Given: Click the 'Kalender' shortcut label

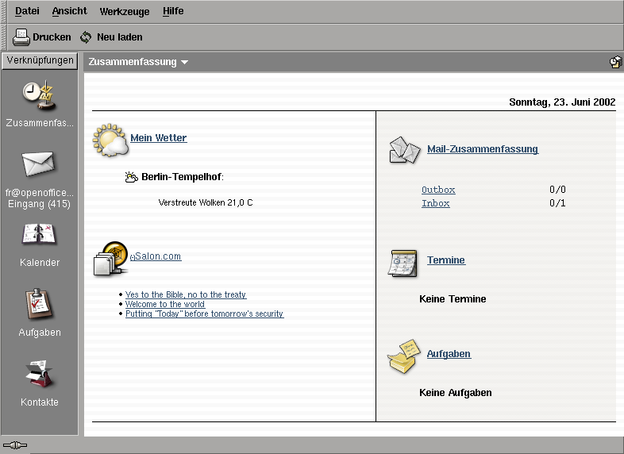Looking at the screenshot, I should coord(40,263).
